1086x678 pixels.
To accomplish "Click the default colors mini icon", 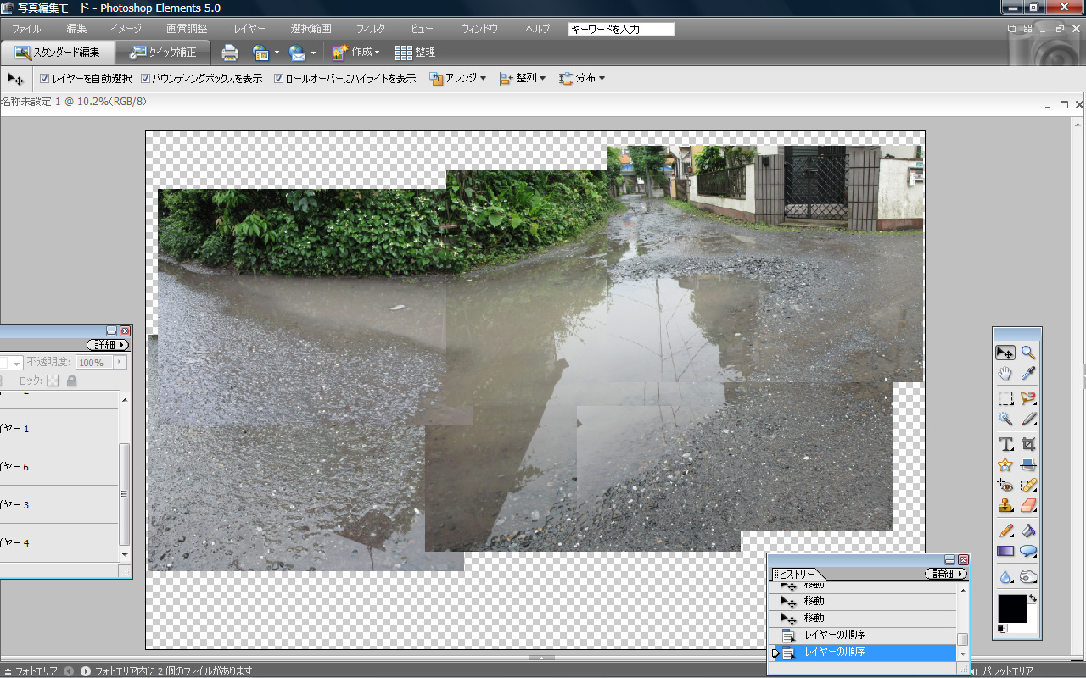I will (x=1002, y=628).
